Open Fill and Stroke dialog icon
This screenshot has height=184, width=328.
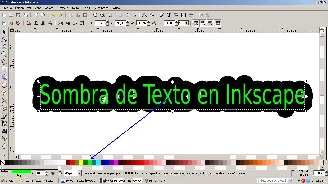pos(162,15)
